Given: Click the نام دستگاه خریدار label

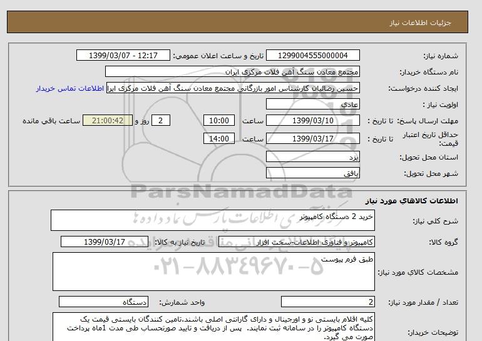Looking at the screenshot, I should tap(429, 72).
